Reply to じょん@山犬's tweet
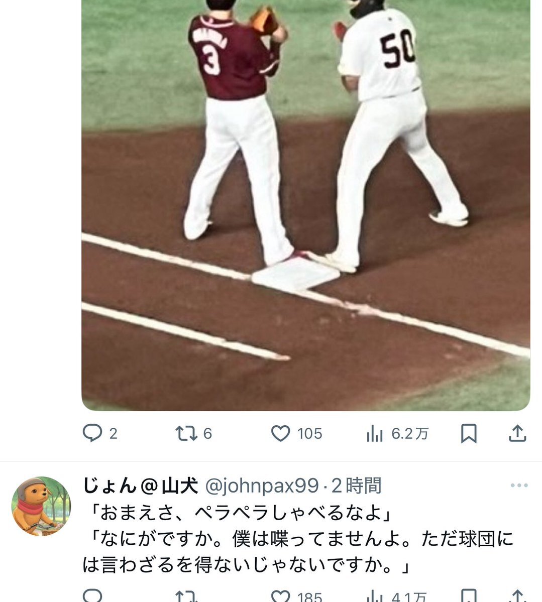The width and height of the screenshot is (542, 602). (92, 596)
